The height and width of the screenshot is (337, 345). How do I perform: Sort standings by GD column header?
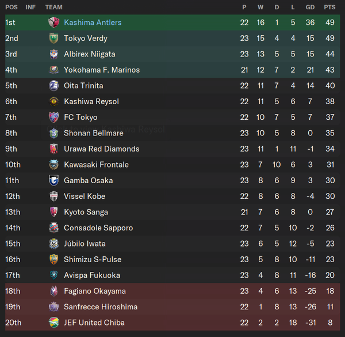pyautogui.click(x=310, y=7)
